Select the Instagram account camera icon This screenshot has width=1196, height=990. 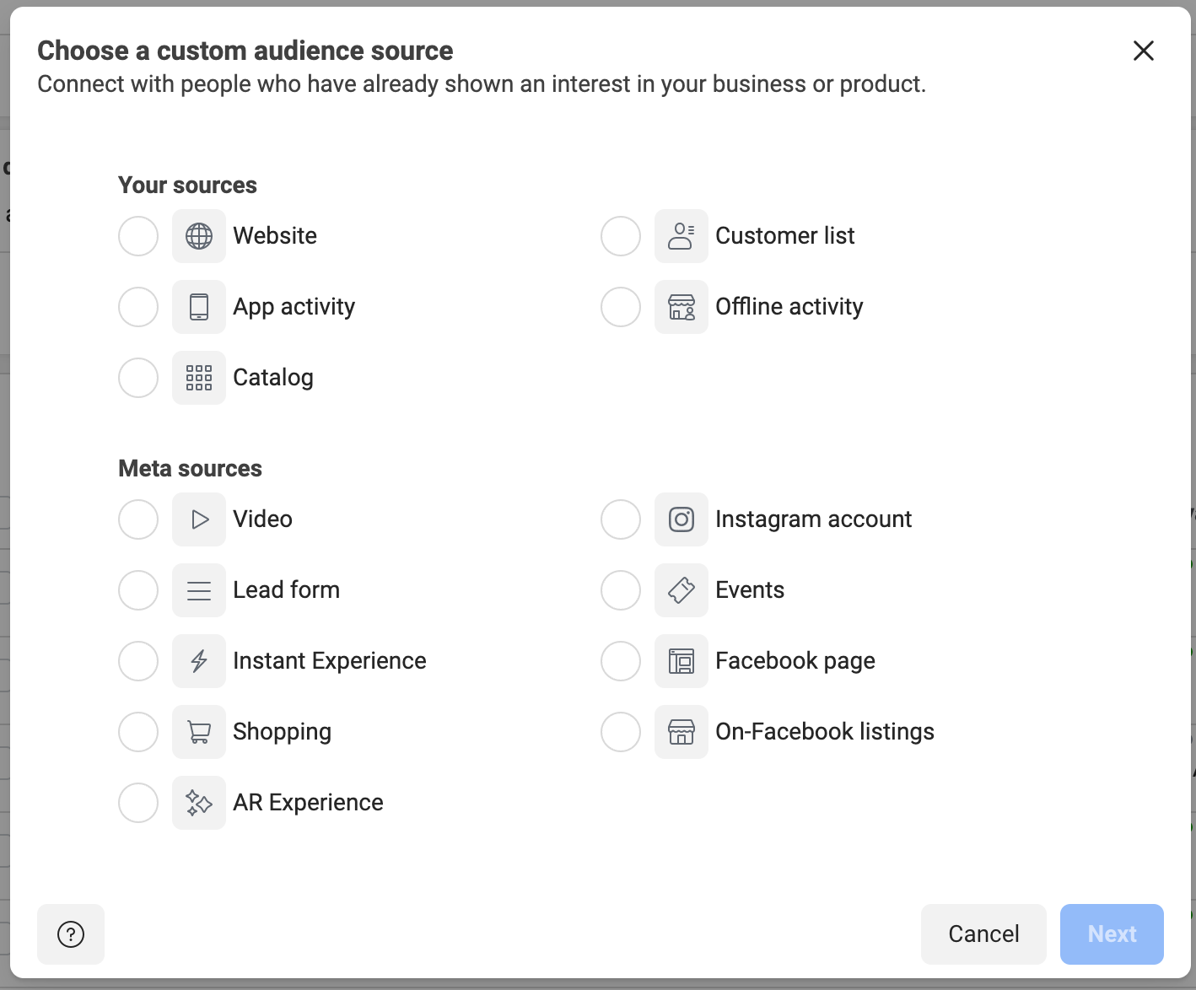click(682, 519)
